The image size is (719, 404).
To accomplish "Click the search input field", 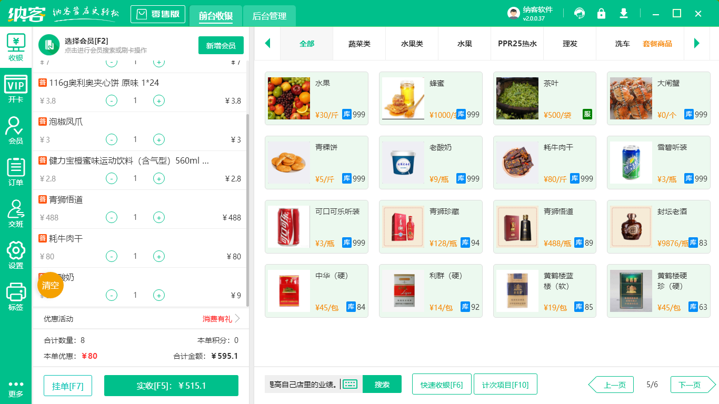I will click(303, 384).
